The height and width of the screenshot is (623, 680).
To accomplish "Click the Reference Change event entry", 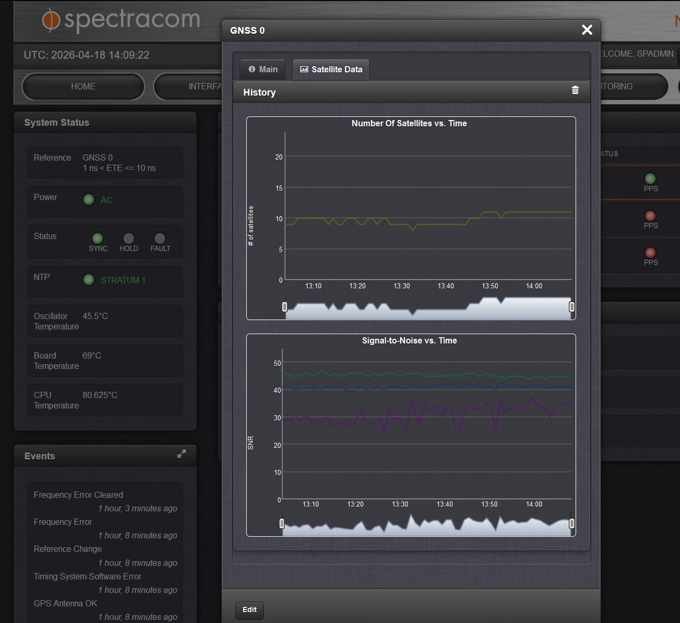I will pyautogui.click(x=68, y=549).
